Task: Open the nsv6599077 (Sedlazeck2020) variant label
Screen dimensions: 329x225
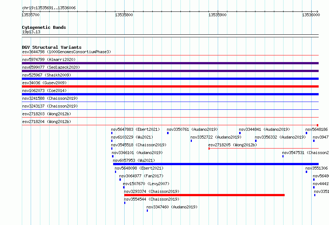Action: 51,67
